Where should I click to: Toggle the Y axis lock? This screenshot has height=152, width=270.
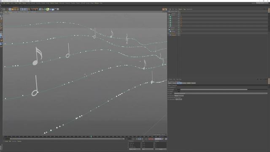coord(24,9)
